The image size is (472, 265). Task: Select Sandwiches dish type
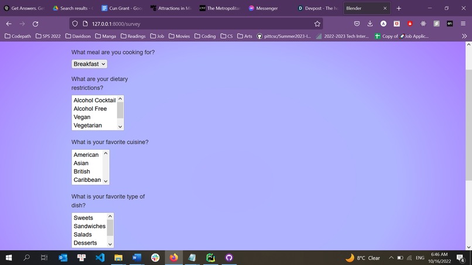(90, 226)
